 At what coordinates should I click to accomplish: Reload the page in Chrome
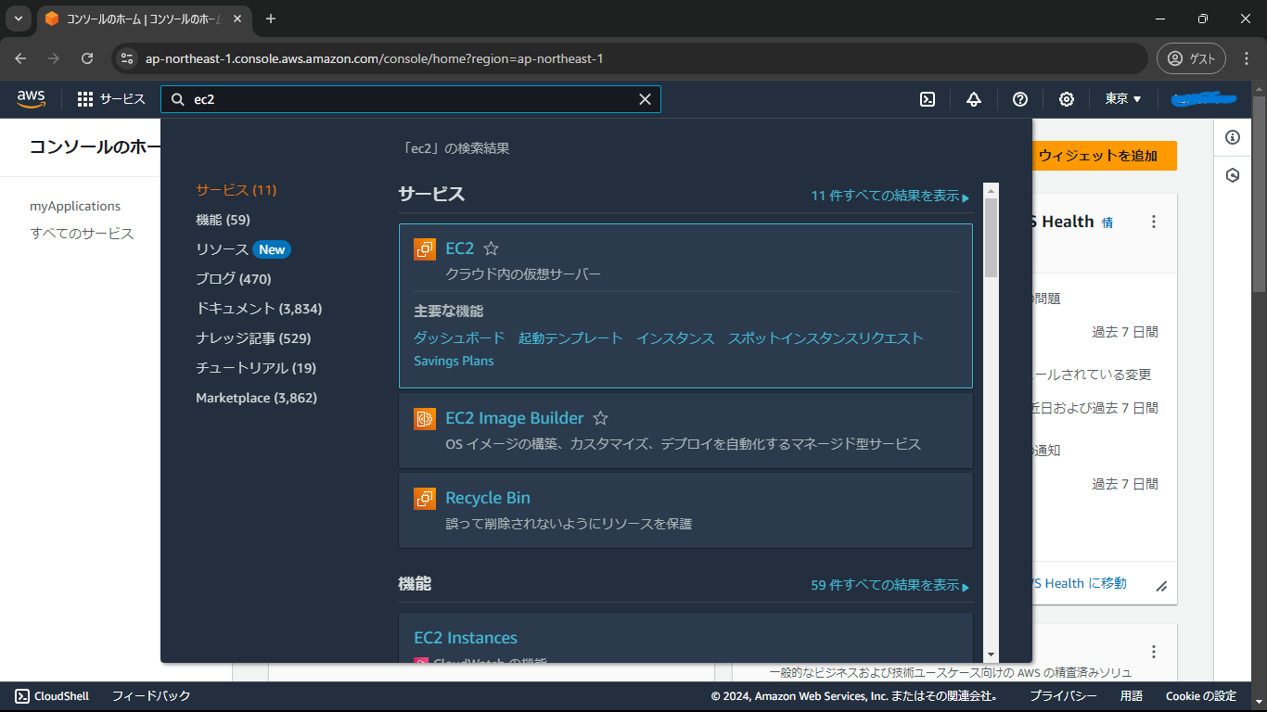tap(87, 58)
